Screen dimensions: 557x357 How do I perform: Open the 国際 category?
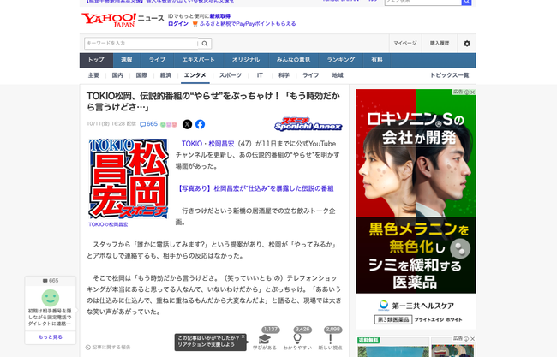coord(141,75)
